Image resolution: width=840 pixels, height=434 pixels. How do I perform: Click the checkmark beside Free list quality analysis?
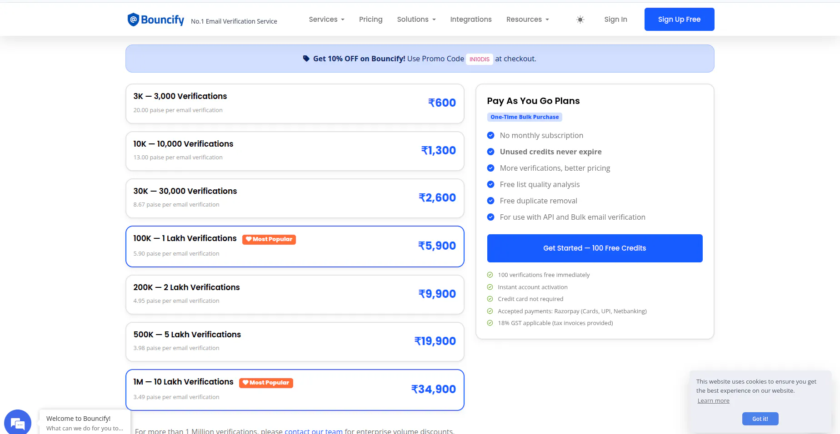point(490,184)
